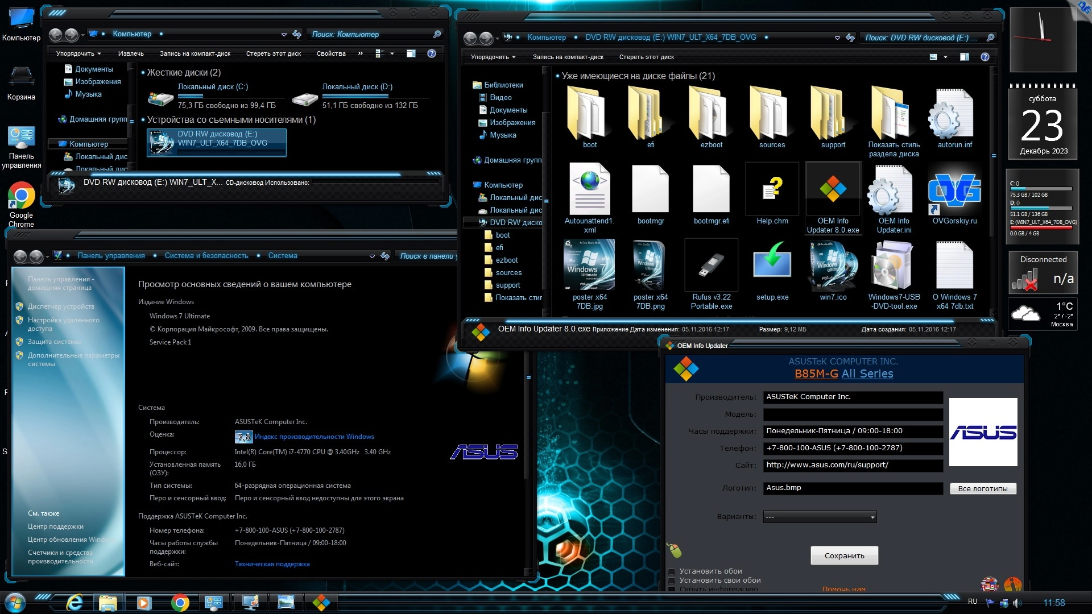Expand the 'Упорядочить' menu in the DVD window
This screenshot has width=1092, height=614.
point(493,57)
